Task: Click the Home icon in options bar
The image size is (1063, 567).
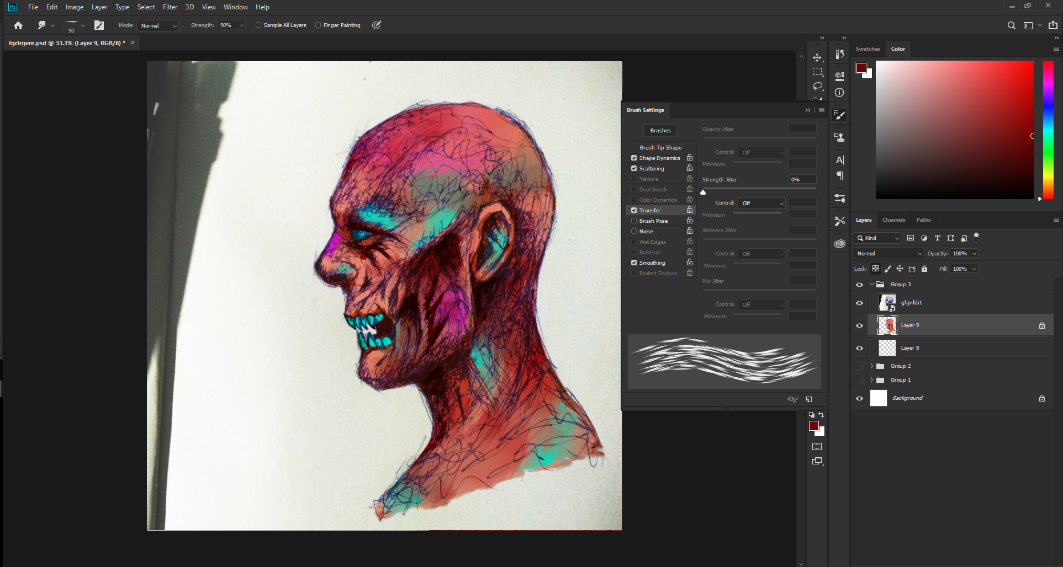Action: tap(18, 25)
